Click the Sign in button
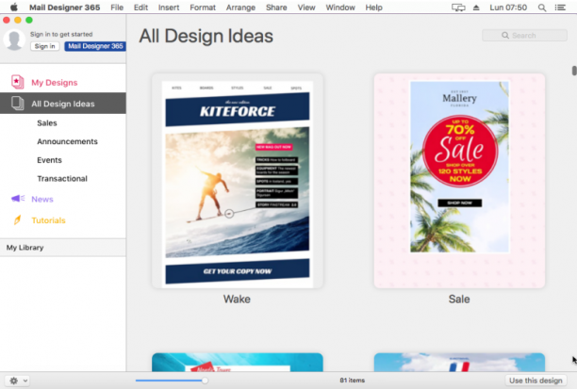The height and width of the screenshot is (389, 577). tap(45, 46)
